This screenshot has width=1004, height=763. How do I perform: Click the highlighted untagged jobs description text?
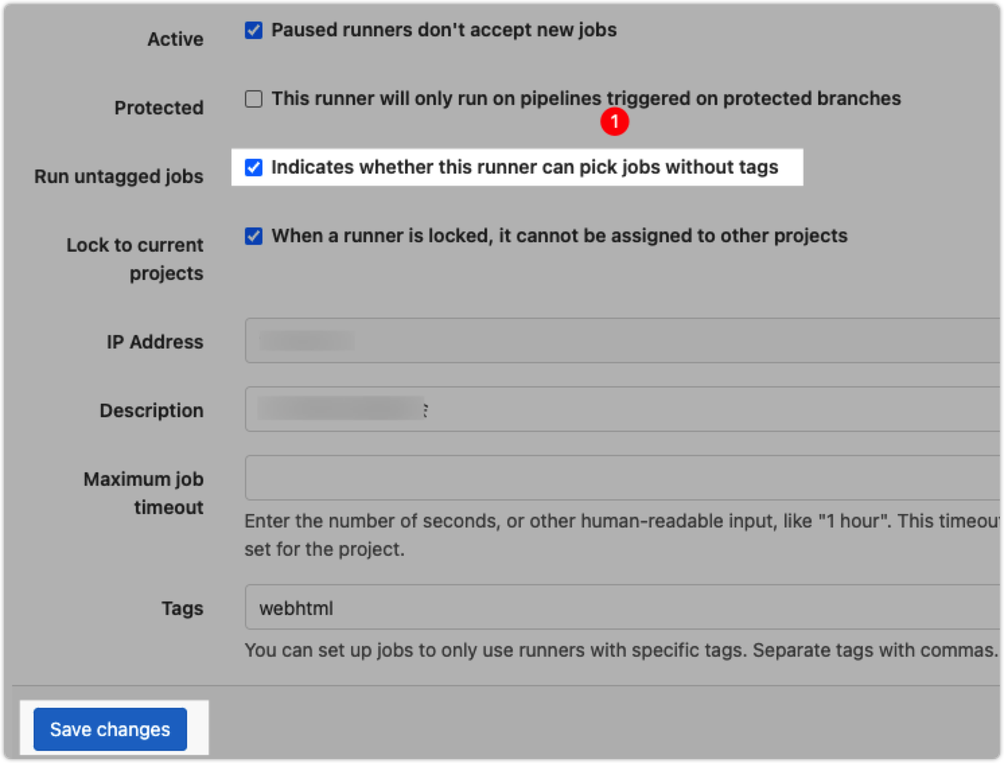tap(525, 167)
